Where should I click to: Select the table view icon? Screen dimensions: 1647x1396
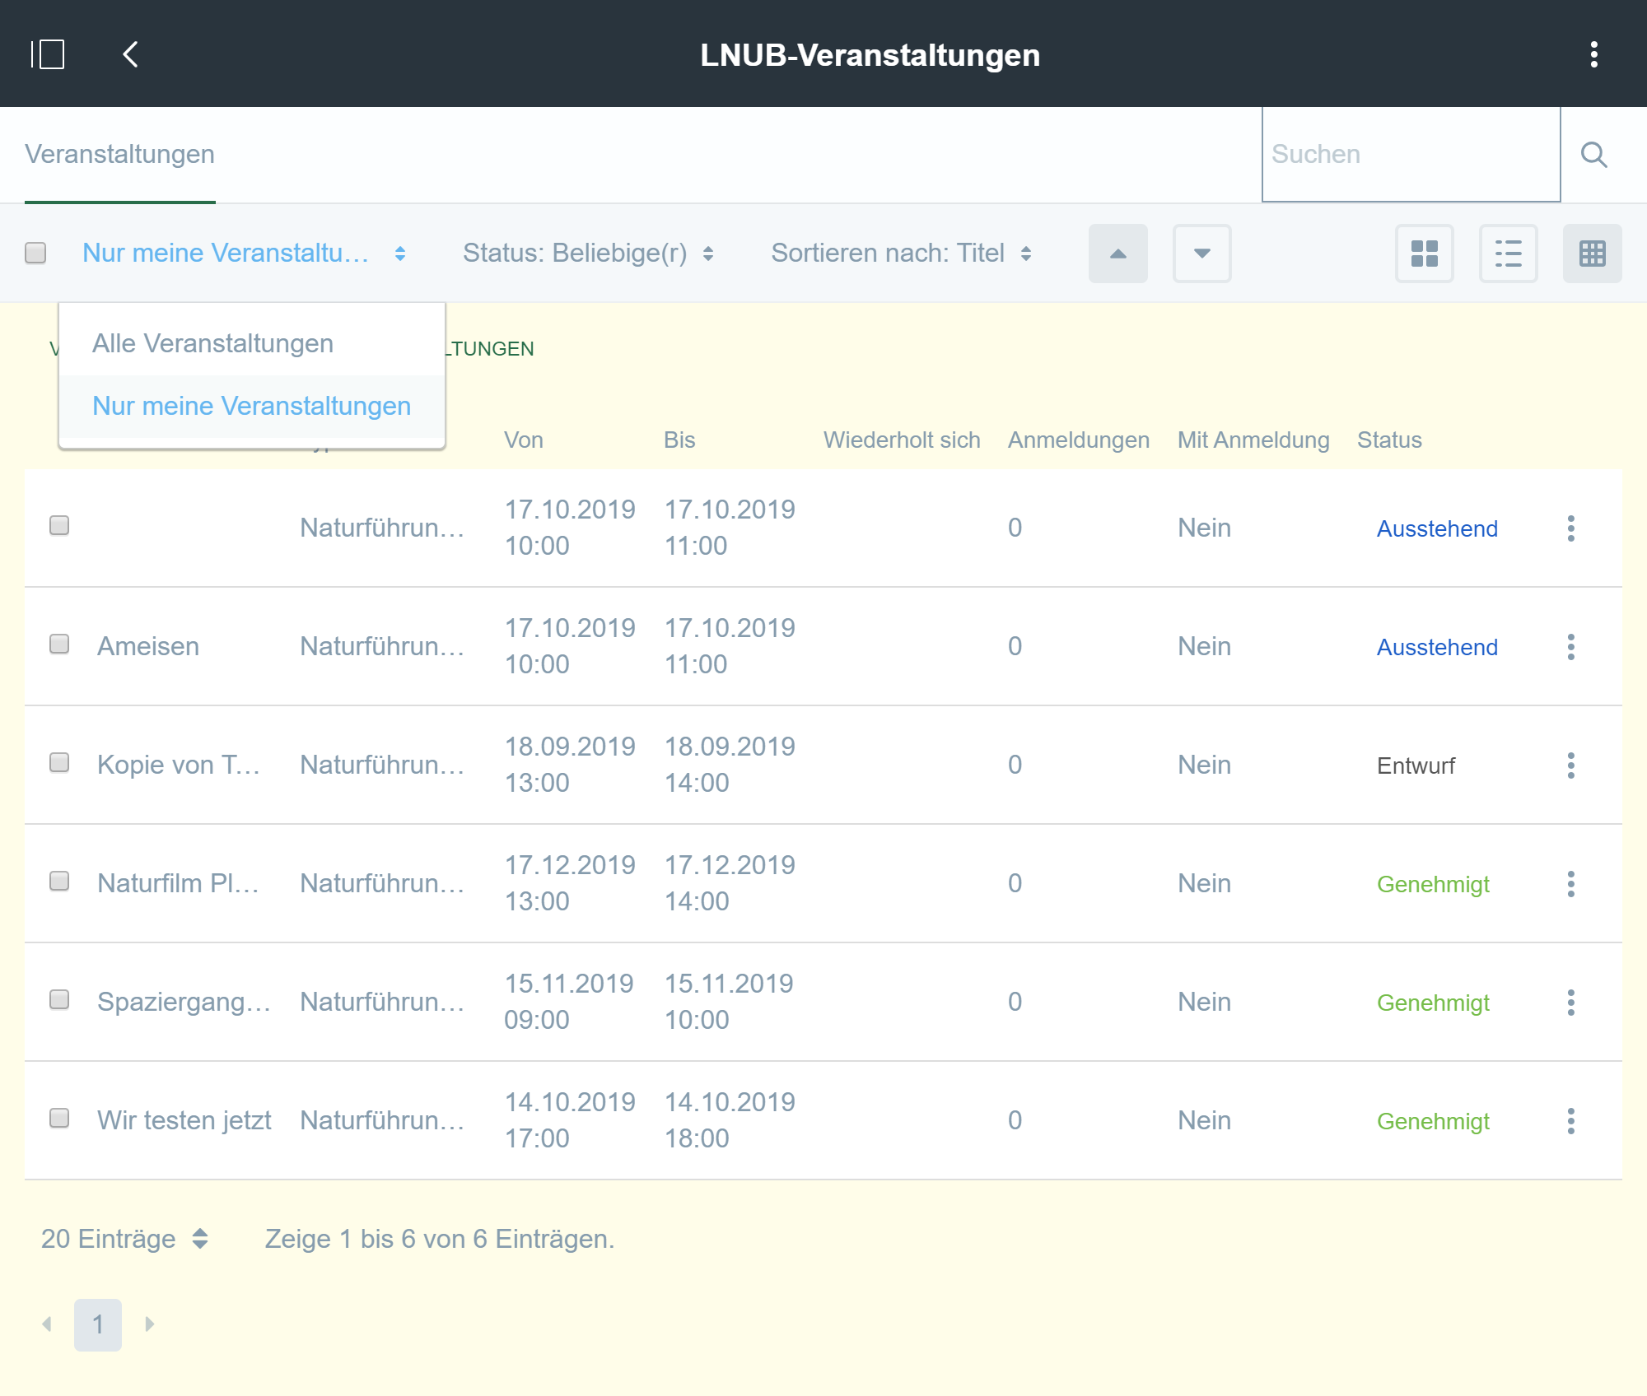click(x=1592, y=254)
